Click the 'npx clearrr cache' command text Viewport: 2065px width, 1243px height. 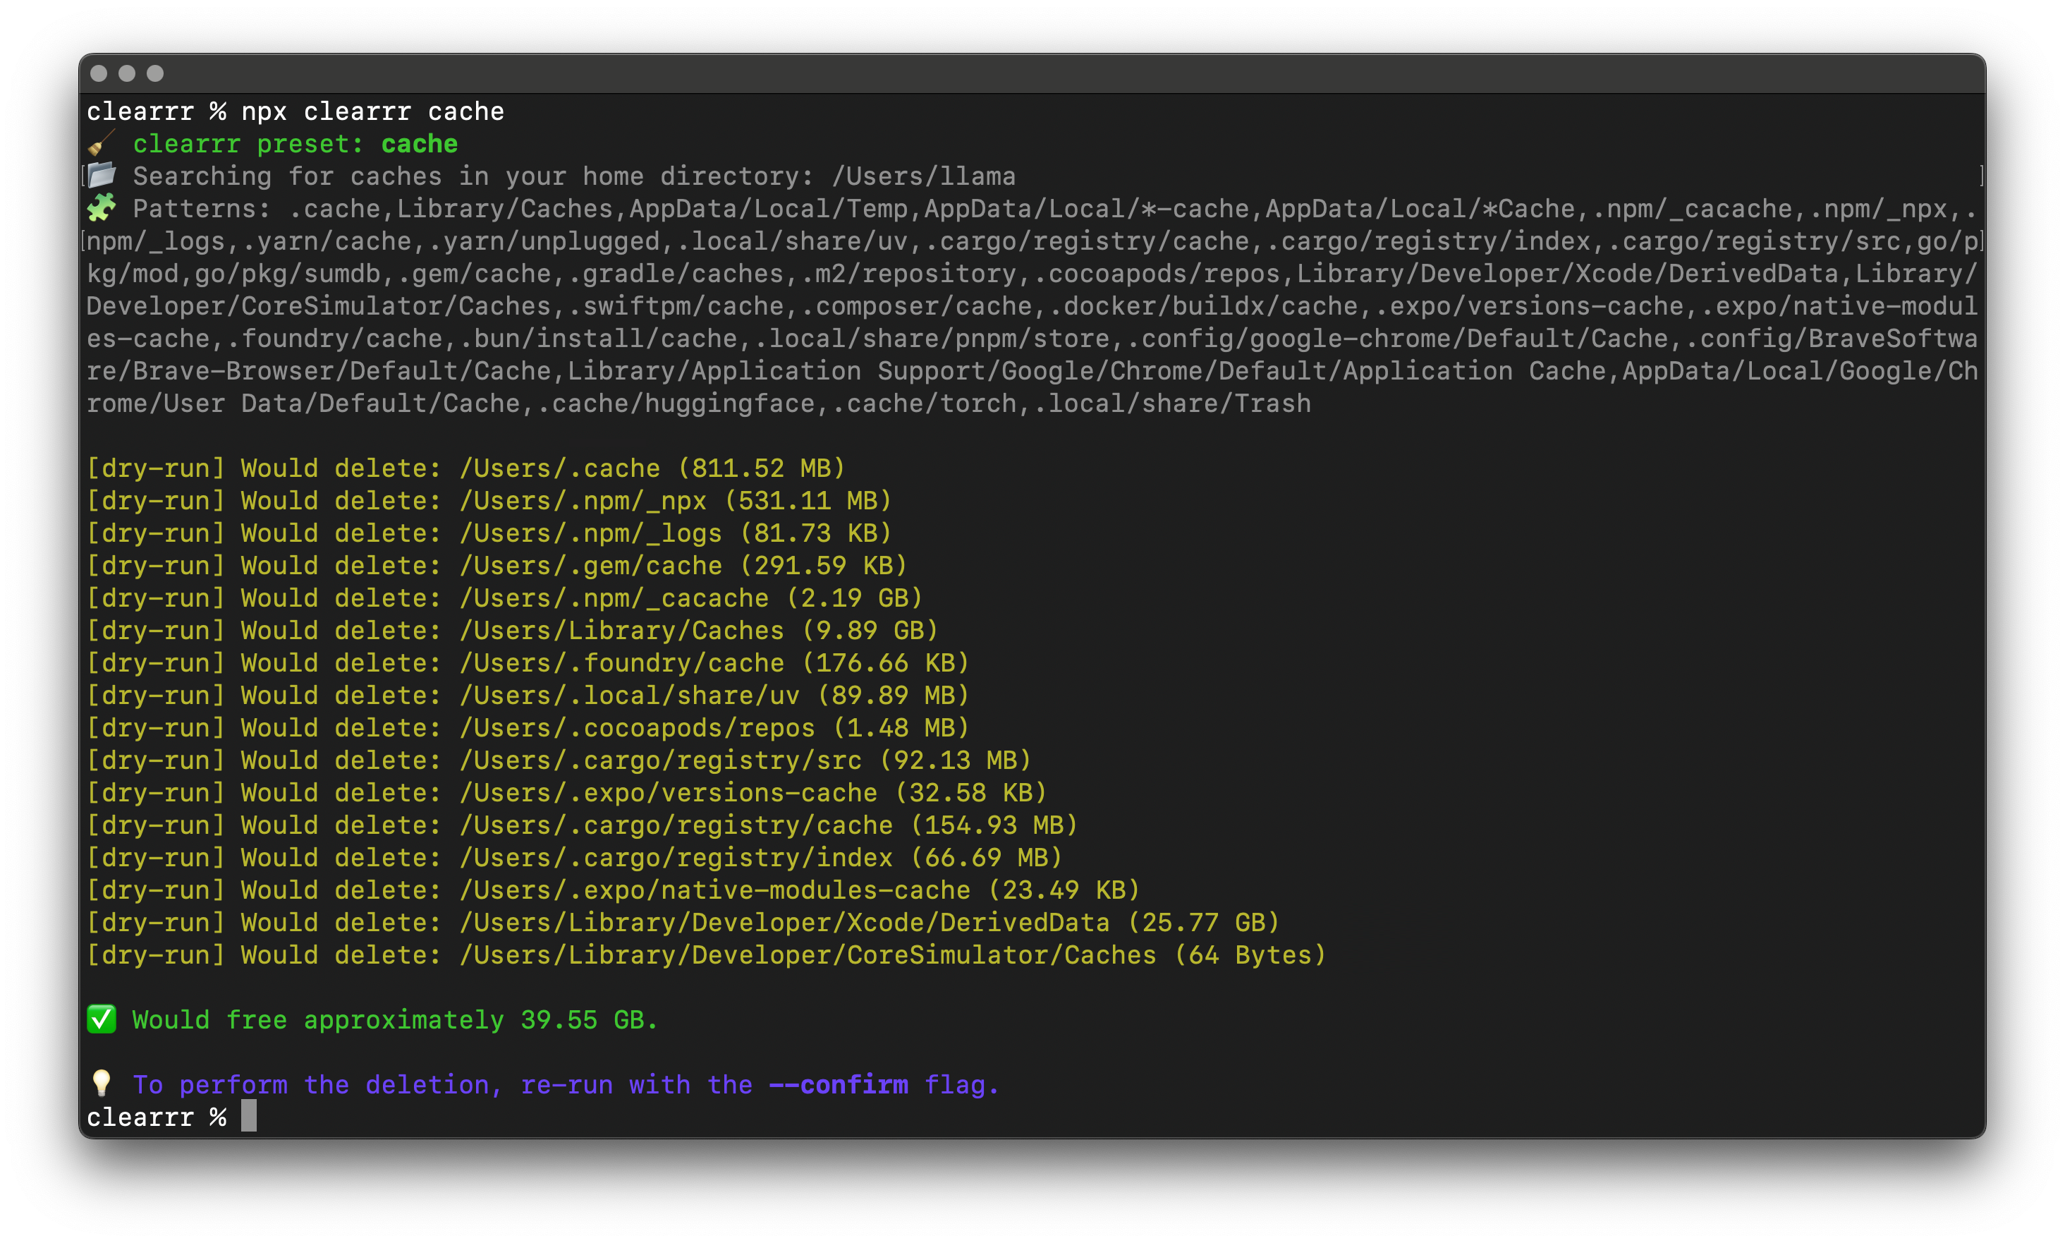(372, 111)
